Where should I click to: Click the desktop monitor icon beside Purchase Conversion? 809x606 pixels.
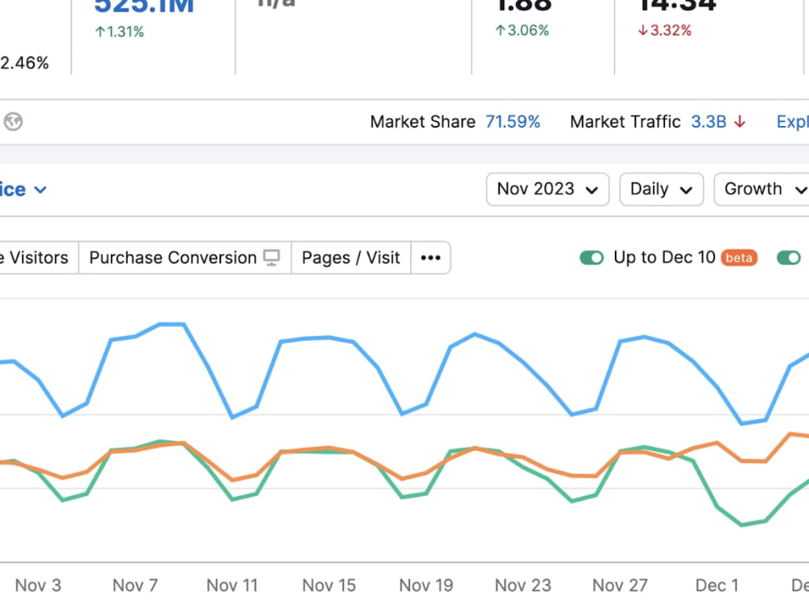272,257
